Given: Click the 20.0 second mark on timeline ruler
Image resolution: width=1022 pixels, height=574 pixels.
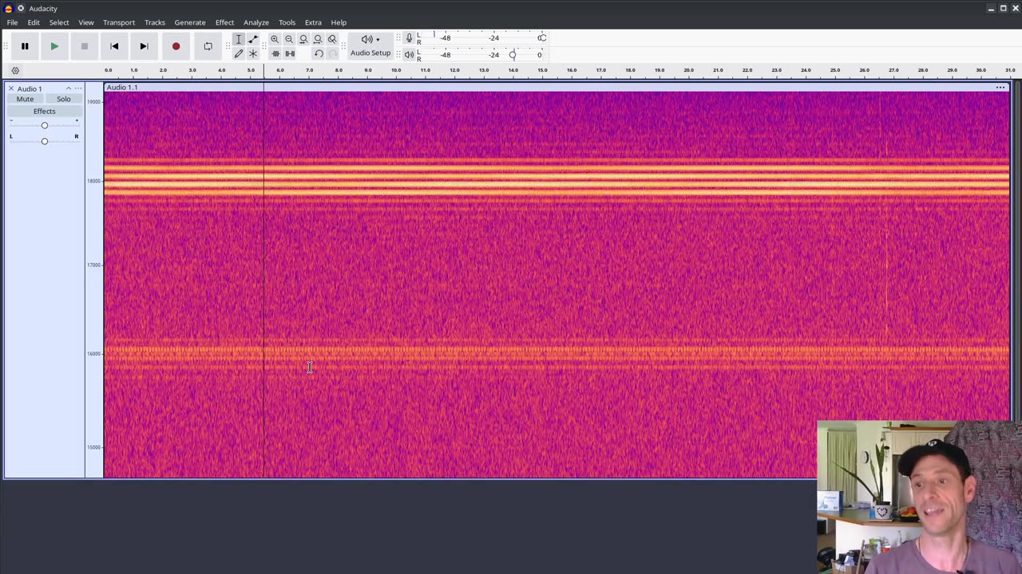Looking at the screenshot, I should [689, 70].
